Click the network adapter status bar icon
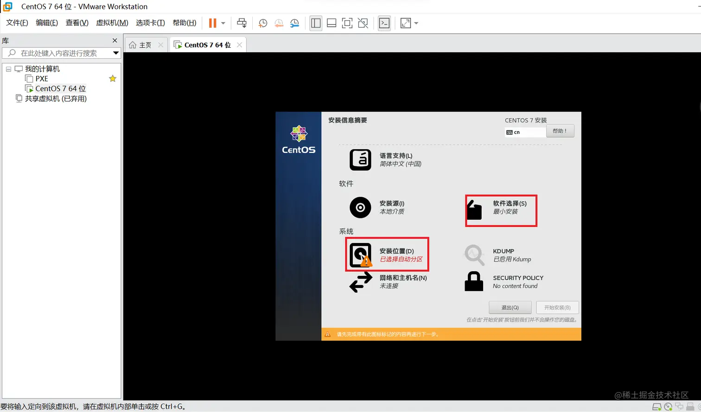 pyautogui.click(x=679, y=407)
